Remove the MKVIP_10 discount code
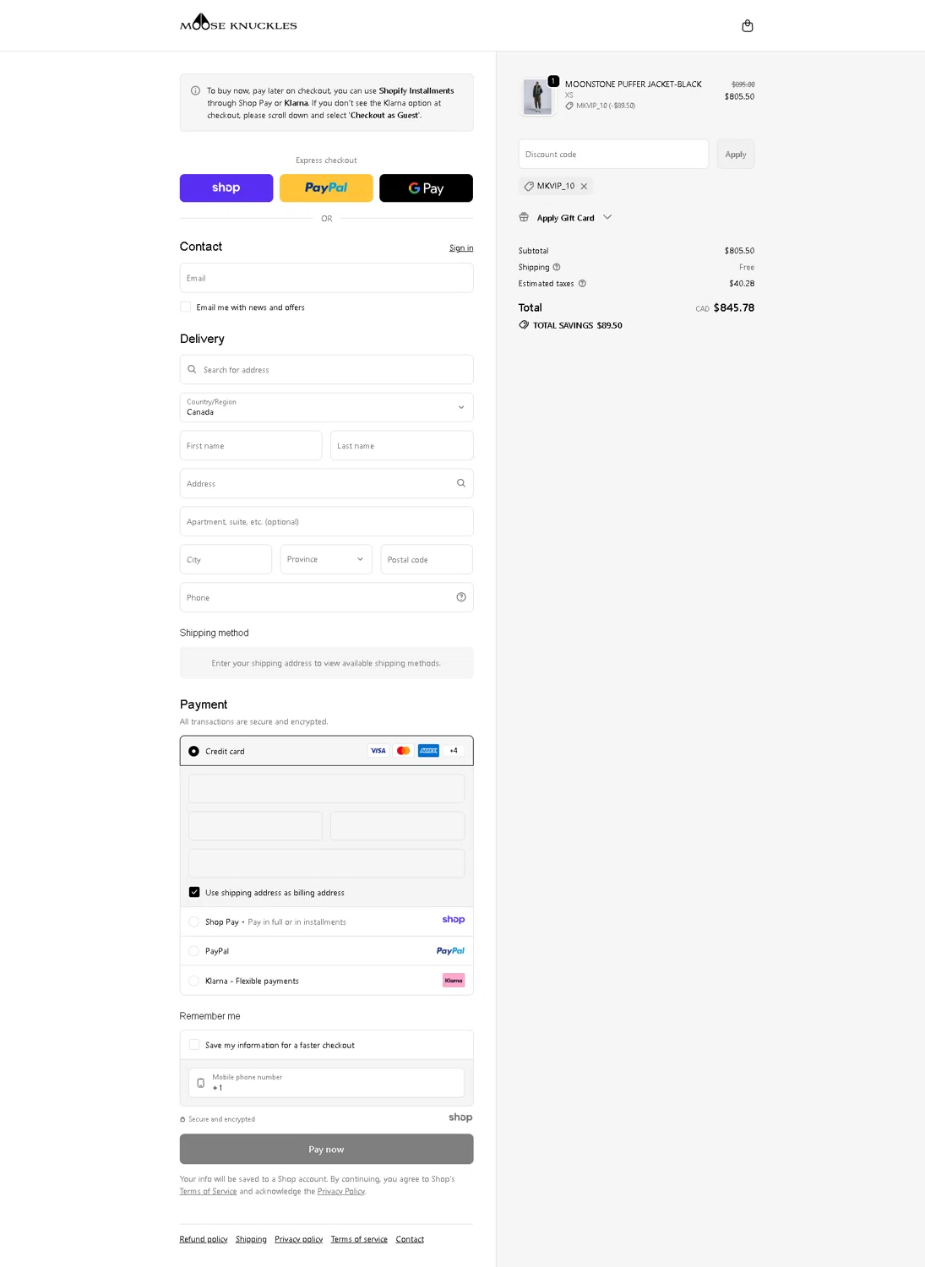The image size is (925, 1267). (x=584, y=187)
